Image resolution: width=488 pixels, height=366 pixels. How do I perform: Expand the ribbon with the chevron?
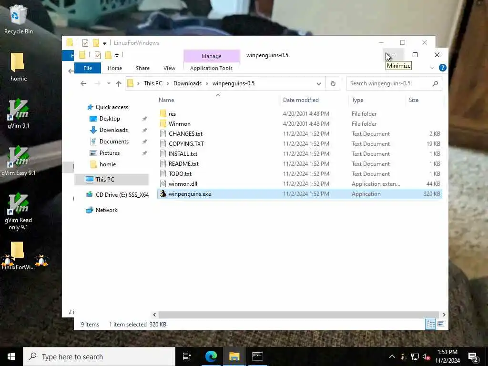pyautogui.click(x=432, y=68)
